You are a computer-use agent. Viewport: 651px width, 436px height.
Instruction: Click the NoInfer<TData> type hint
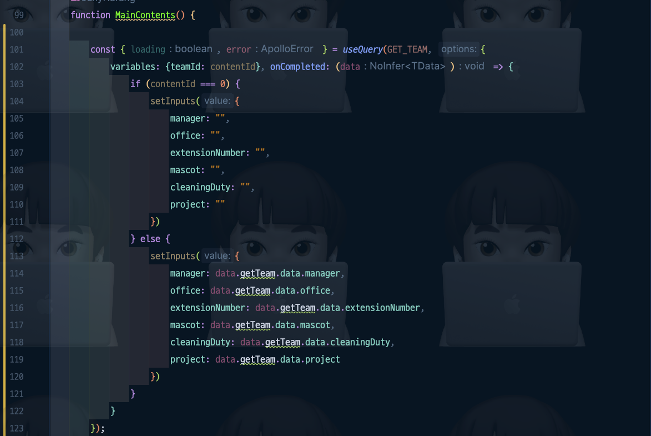[x=407, y=66]
